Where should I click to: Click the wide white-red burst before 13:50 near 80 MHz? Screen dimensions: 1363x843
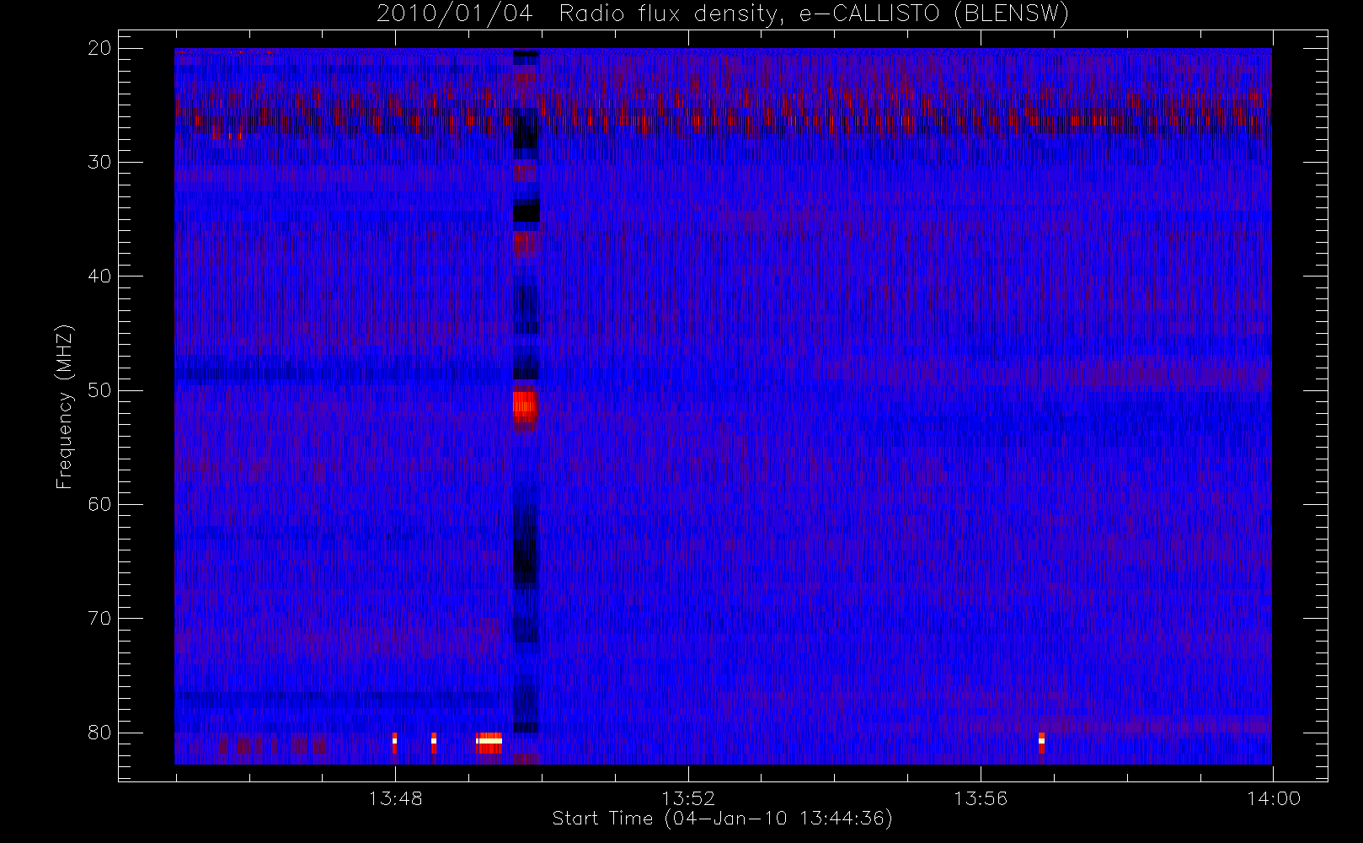click(489, 743)
